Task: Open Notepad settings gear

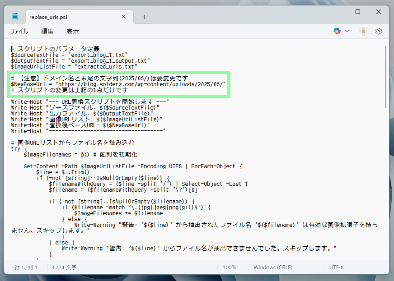Action: [x=379, y=31]
